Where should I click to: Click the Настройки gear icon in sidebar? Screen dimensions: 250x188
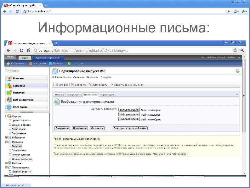pos(9,107)
